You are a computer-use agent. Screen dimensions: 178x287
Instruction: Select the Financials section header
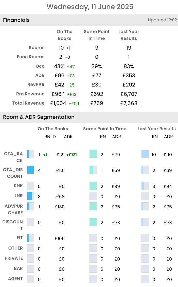click(x=16, y=20)
